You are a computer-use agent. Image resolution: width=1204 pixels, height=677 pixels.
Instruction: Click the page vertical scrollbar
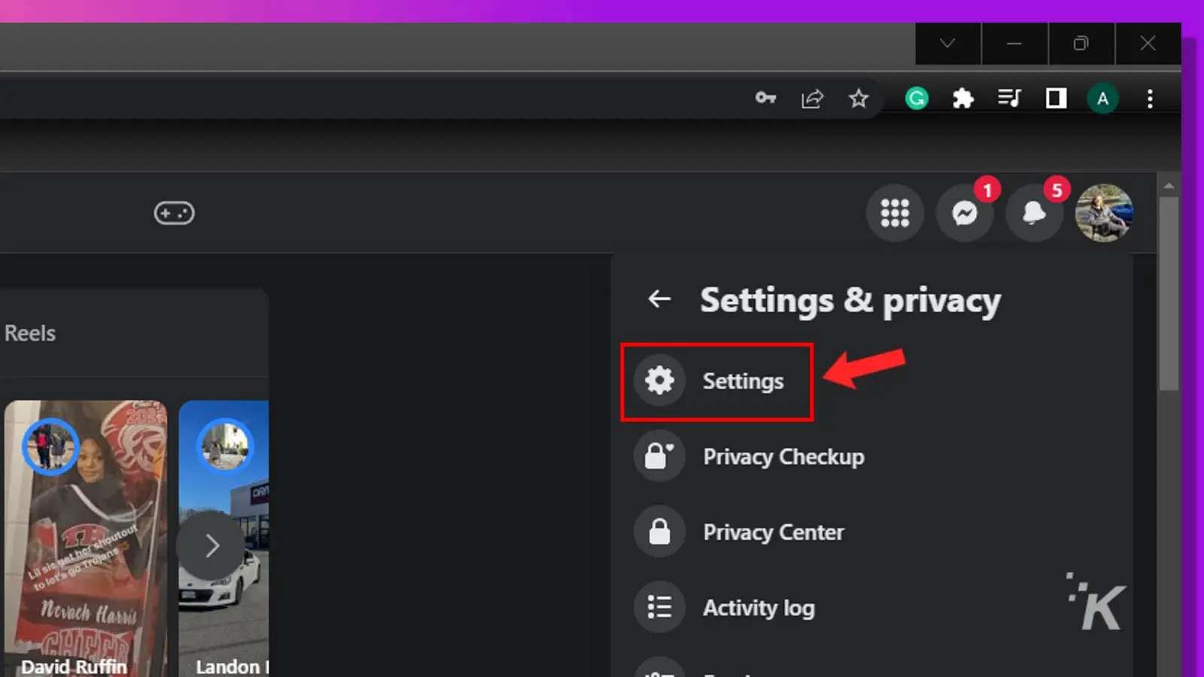tap(1168, 293)
